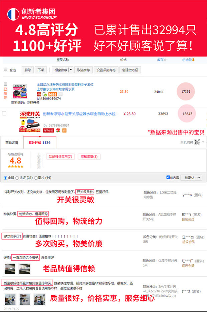This screenshot has height=312, width=207.
Task: Expand the 橱窗推荐 dropdown arrow
Action: (x=71, y=70)
